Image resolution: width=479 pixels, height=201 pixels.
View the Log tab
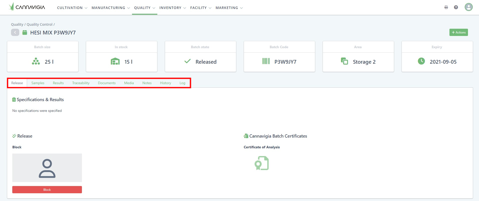[x=182, y=83]
